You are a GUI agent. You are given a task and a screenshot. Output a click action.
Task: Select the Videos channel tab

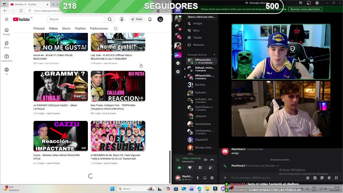click(53, 28)
